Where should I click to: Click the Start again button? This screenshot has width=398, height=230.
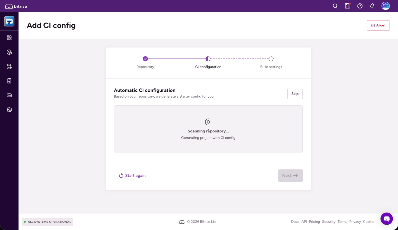click(132, 176)
